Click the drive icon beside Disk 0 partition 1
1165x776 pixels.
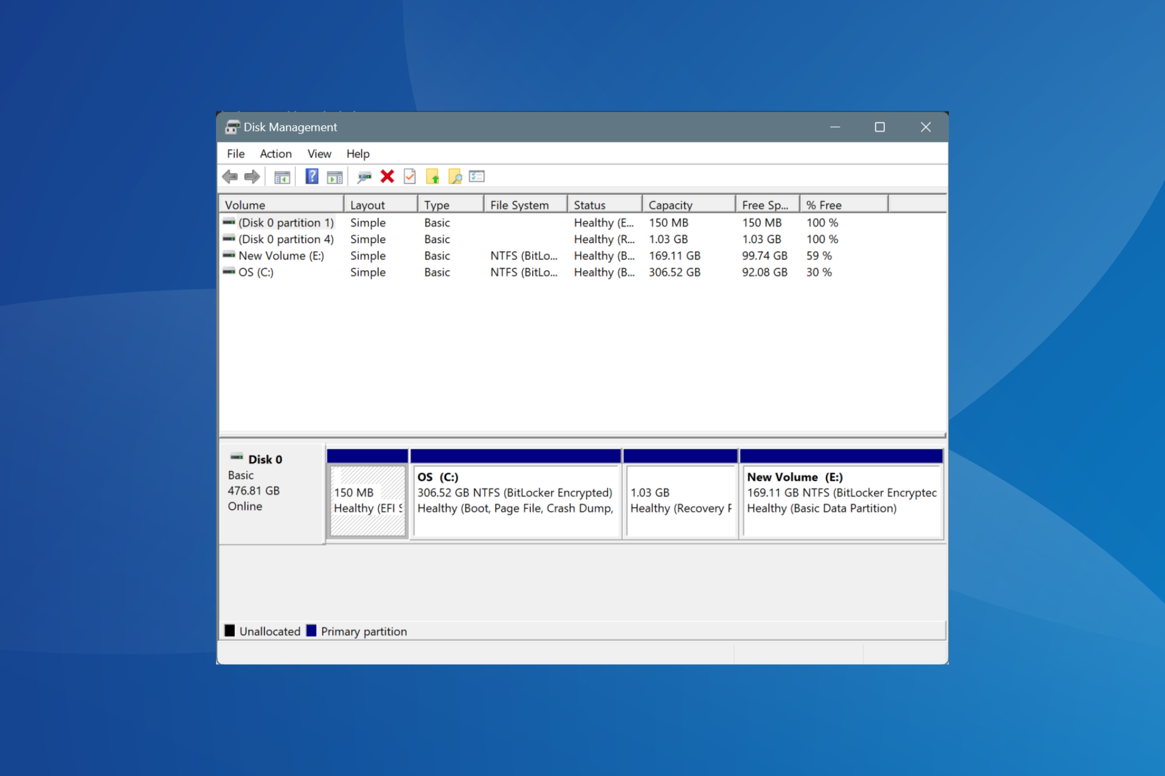pyautogui.click(x=229, y=222)
